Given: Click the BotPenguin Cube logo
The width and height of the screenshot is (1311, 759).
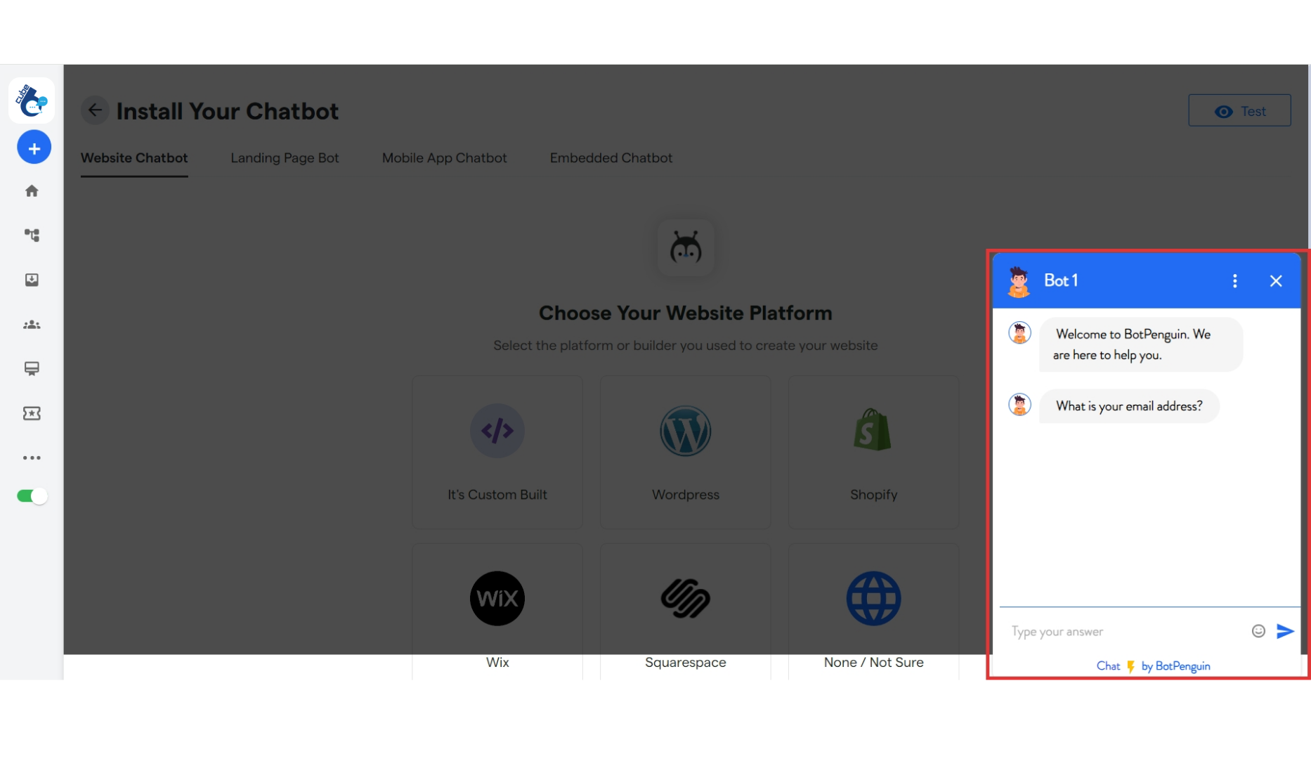Looking at the screenshot, I should click(x=31, y=100).
